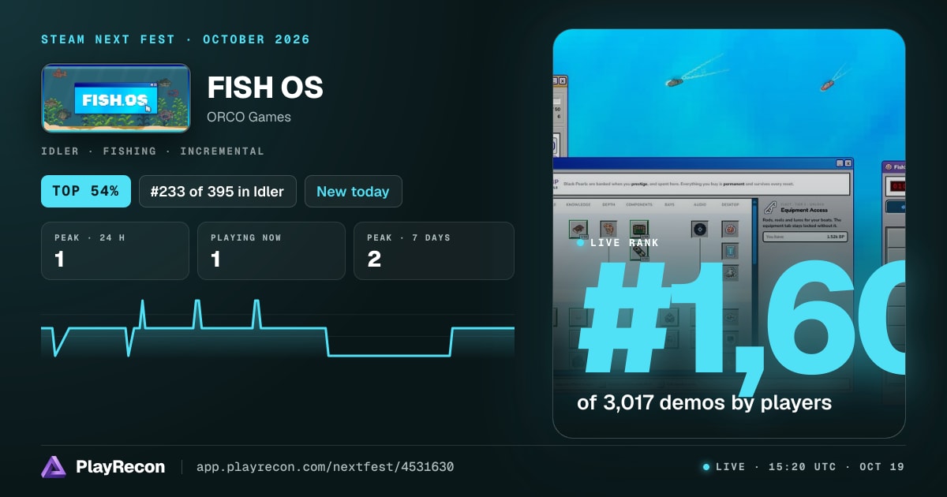The image size is (947, 497).
Task: Open the Knowledge tab in game window
Action: tap(578, 204)
